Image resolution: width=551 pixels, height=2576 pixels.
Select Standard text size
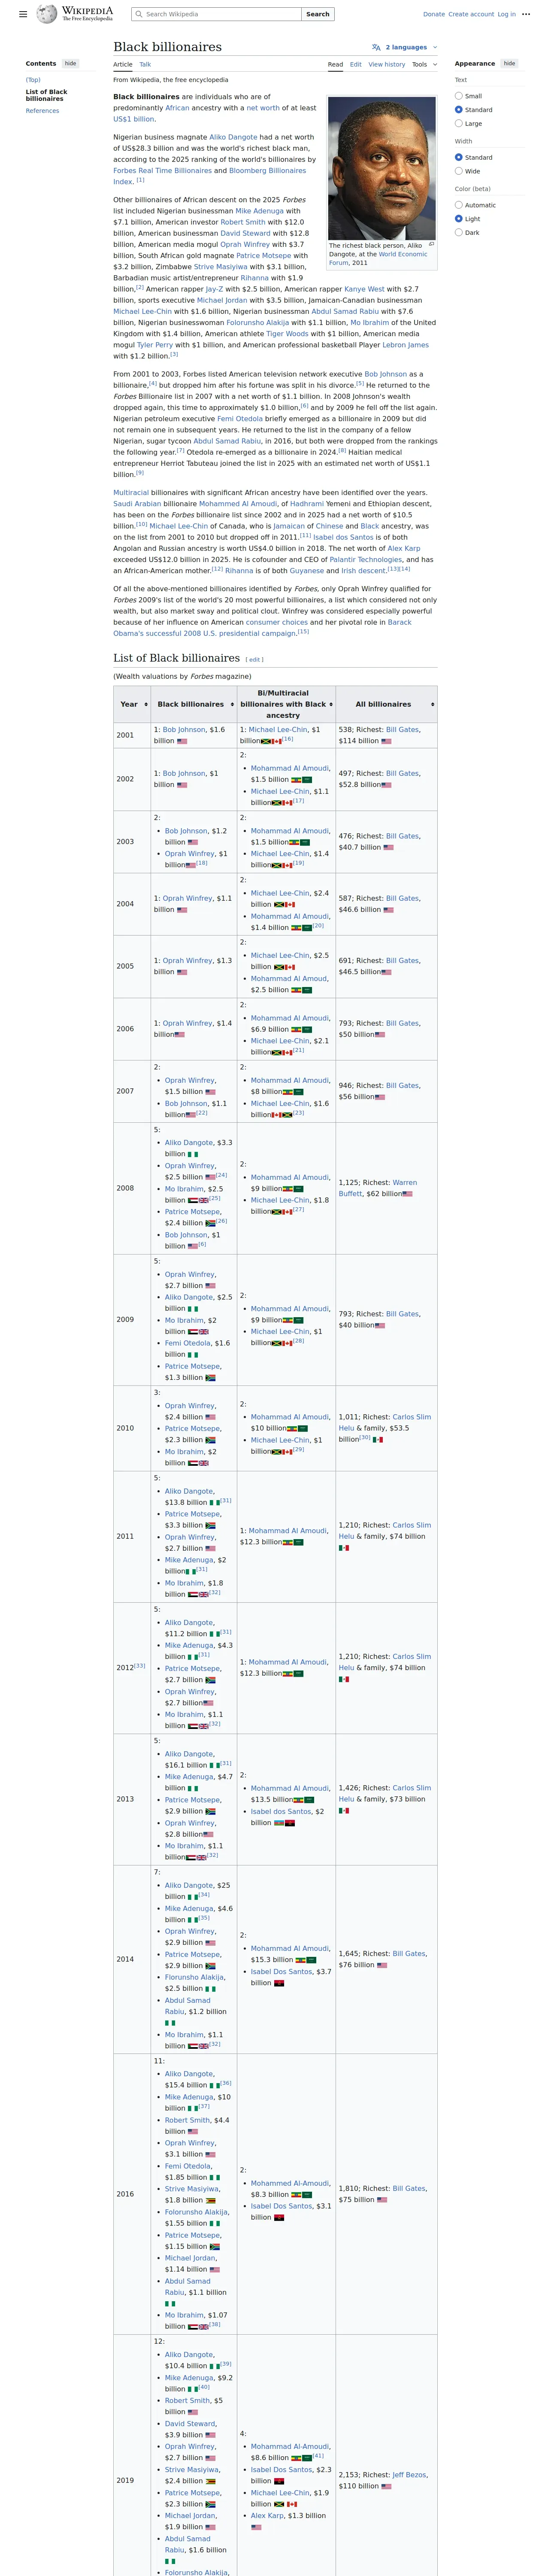click(459, 110)
